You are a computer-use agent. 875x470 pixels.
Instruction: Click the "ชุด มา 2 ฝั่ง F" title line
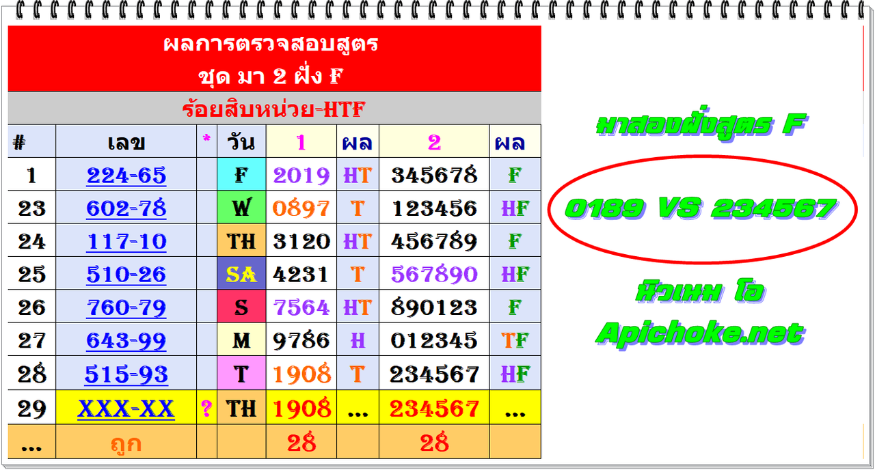(269, 76)
